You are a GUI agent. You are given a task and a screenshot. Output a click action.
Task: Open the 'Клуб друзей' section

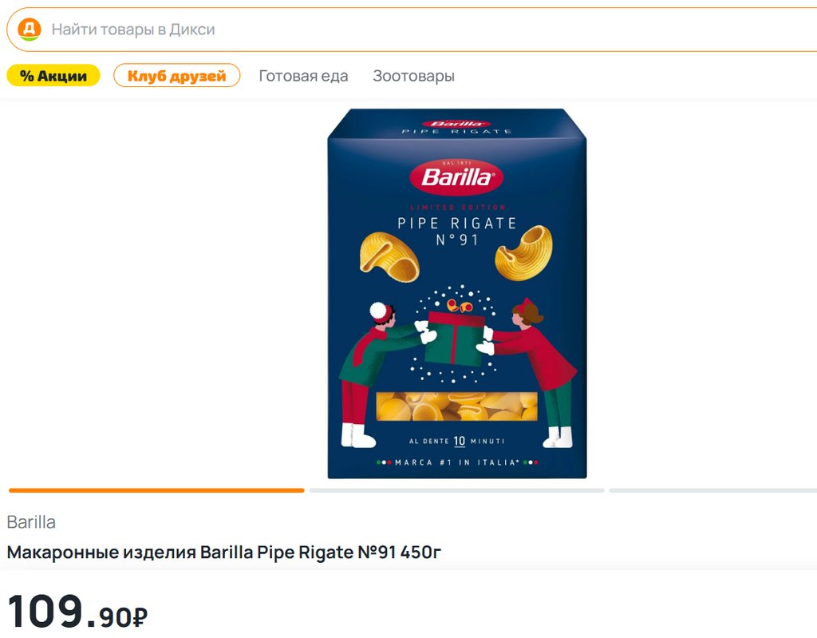click(x=176, y=76)
